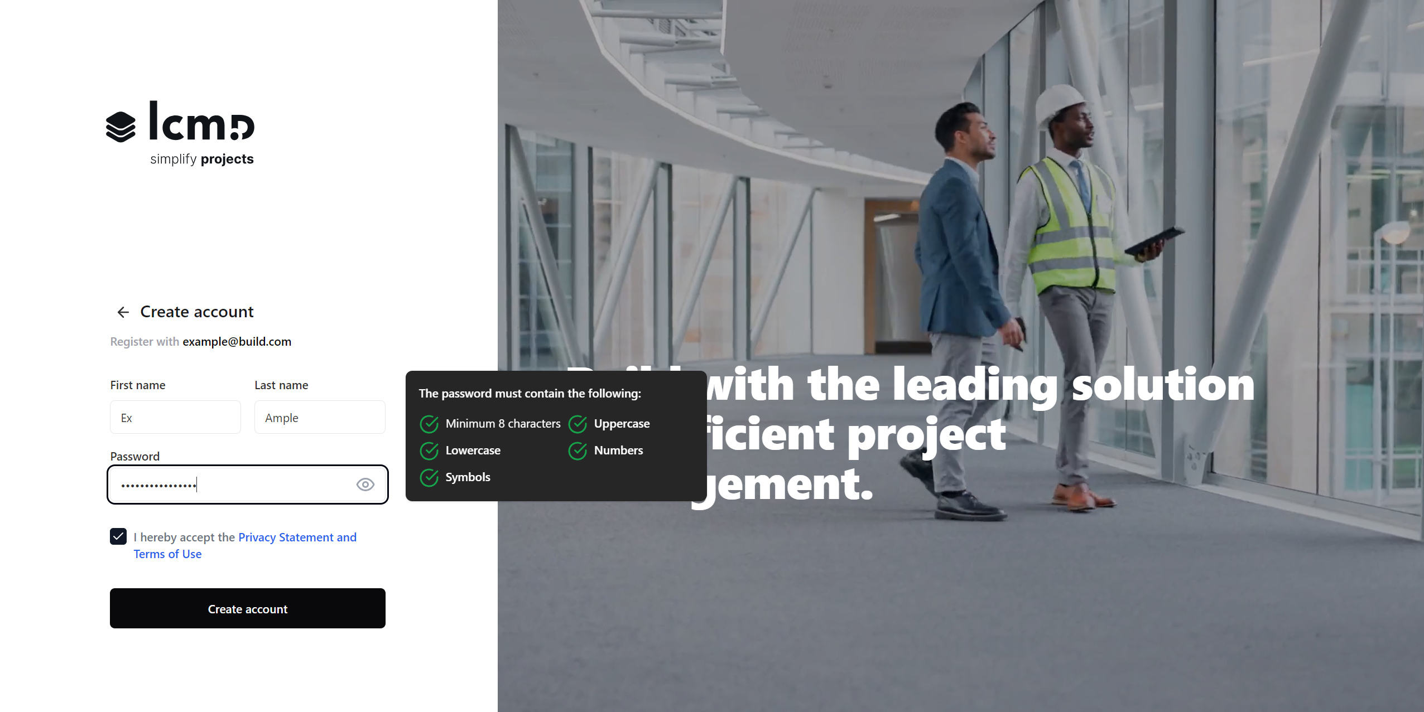This screenshot has height=712, width=1424.
Task: Click the Uppercase requirement checkmark icon
Action: click(578, 424)
